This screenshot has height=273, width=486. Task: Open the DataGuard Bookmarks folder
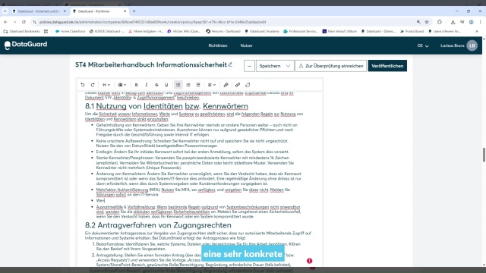(x=21, y=31)
